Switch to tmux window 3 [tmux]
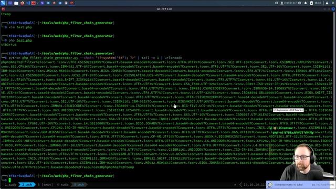Screen dimensions: 336x189 pos(45,184)
